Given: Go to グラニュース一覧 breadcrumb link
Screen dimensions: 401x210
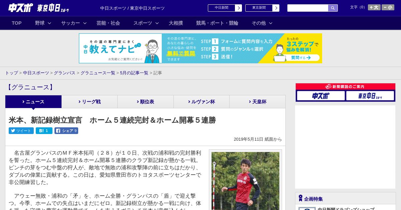Looking at the screenshot, I should [98, 73].
